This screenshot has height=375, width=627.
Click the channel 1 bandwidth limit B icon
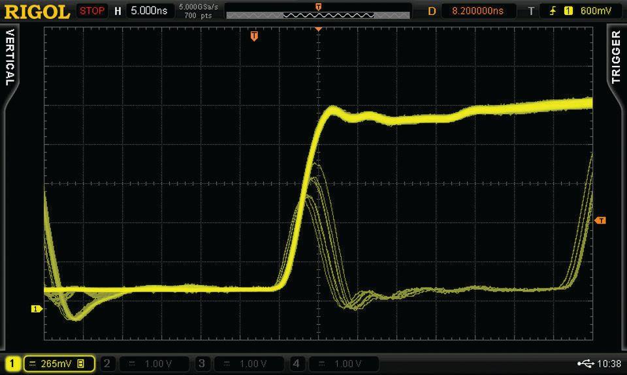coord(81,363)
